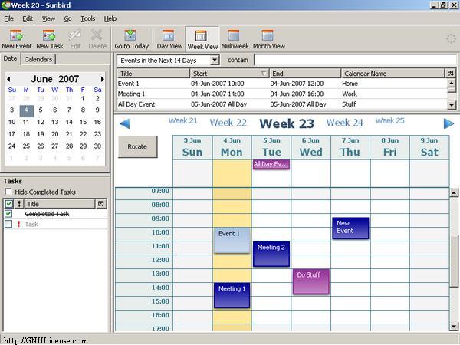Go to previous week with the left blue arrow
Screen dimensions: 460x345
pyautogui.click(x=125, y=123)
